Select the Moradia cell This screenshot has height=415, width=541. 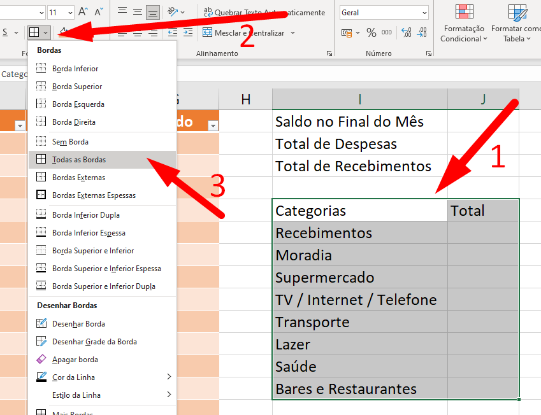click(360, 255)
